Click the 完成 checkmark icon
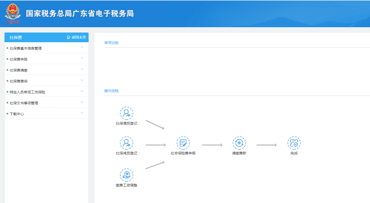This screenshot has width=370, height=203. coord(294,143)
